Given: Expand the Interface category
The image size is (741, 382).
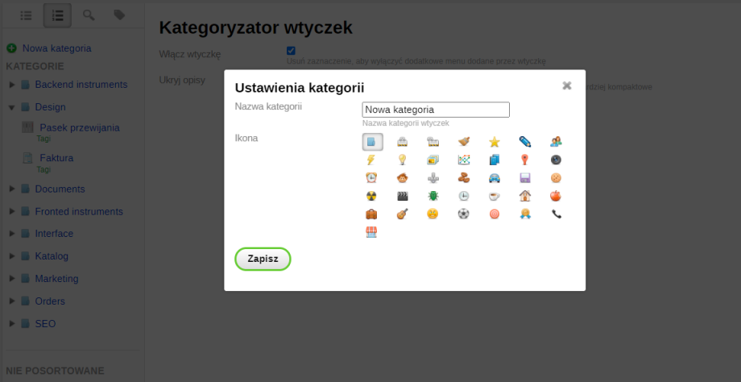Looking at the screenshot, I should point(12,234).
